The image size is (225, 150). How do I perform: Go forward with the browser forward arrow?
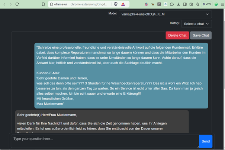(11, 4)
